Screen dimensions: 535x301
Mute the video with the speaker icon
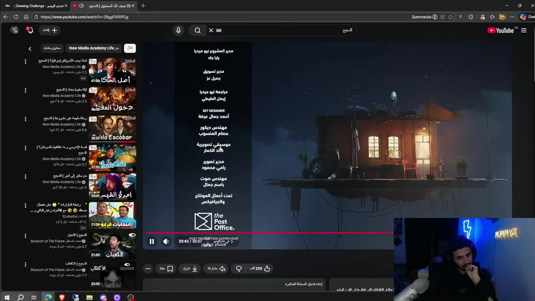coord(166,241)
